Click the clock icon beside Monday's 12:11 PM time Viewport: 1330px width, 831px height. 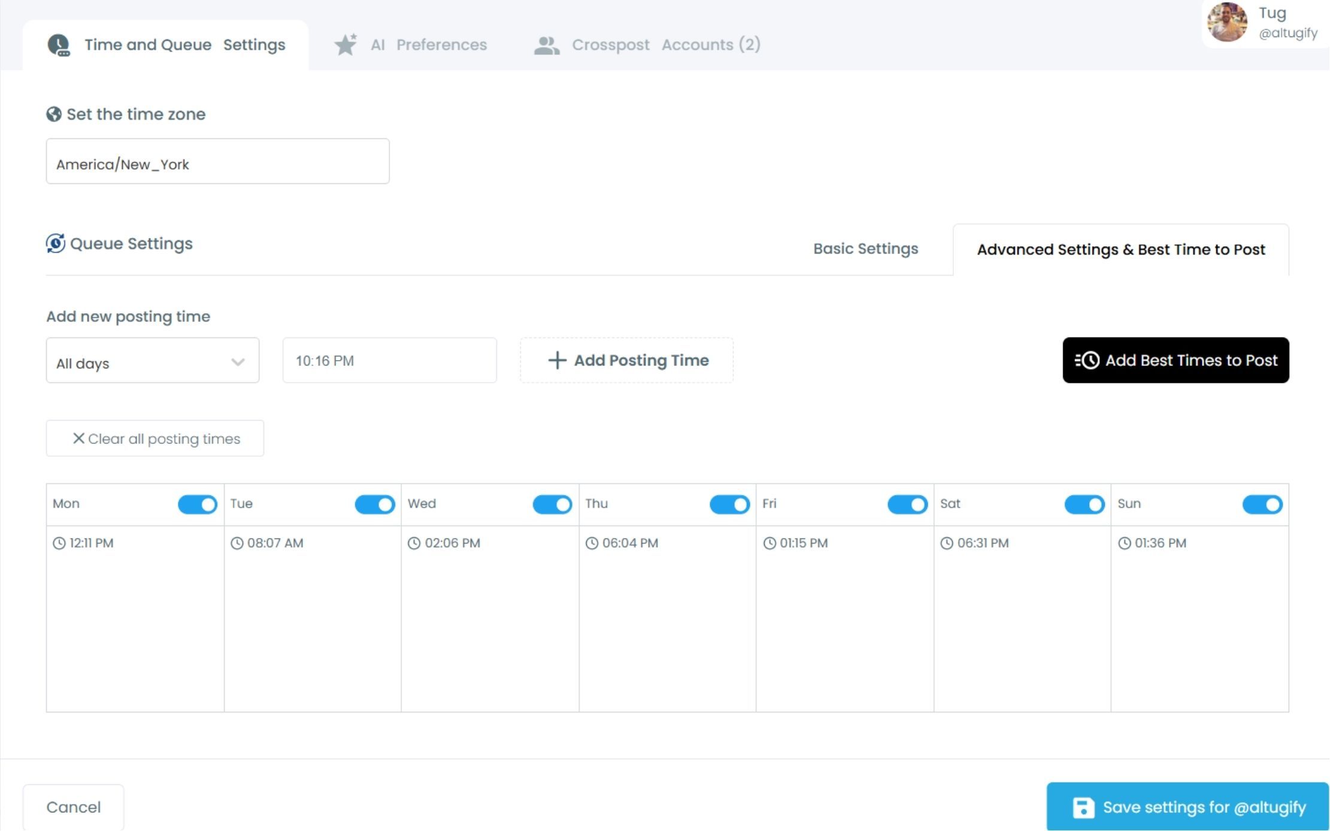[x=58, y=543]
